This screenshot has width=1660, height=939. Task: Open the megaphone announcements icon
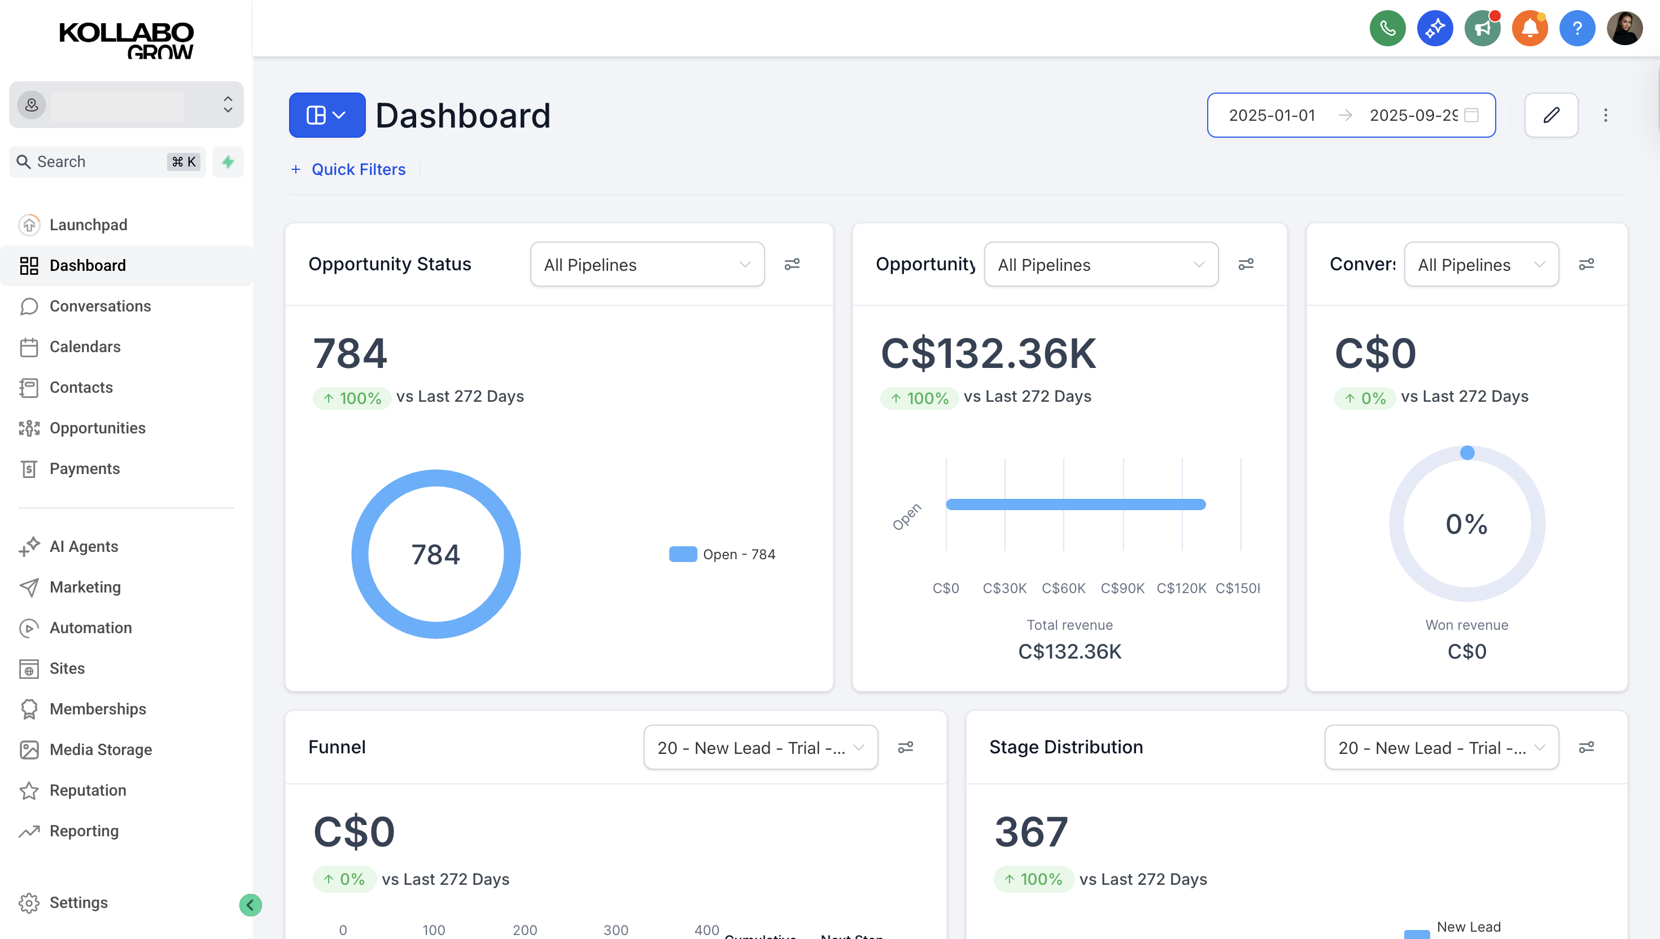[x=1482, y=28]
